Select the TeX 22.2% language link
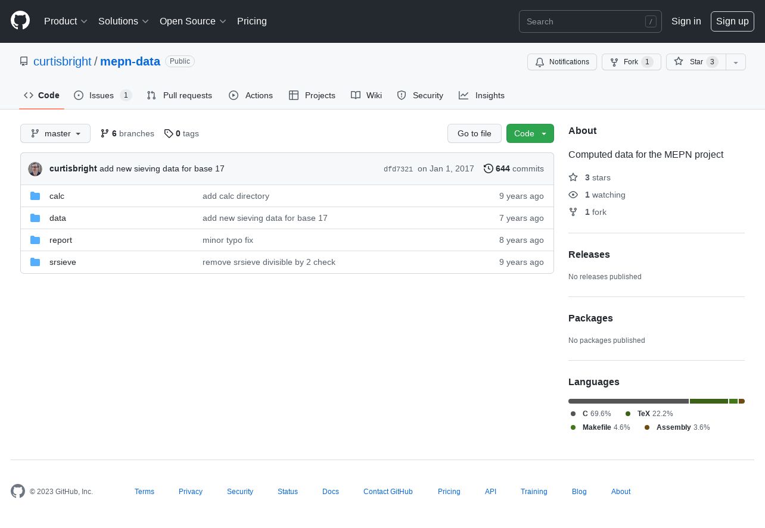This screenshot has width=765, height=528. click(649, 414)
